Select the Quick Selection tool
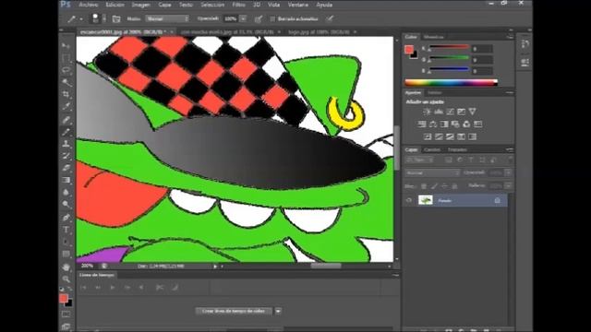The image size is (591, 332). (x=66, y=82)
